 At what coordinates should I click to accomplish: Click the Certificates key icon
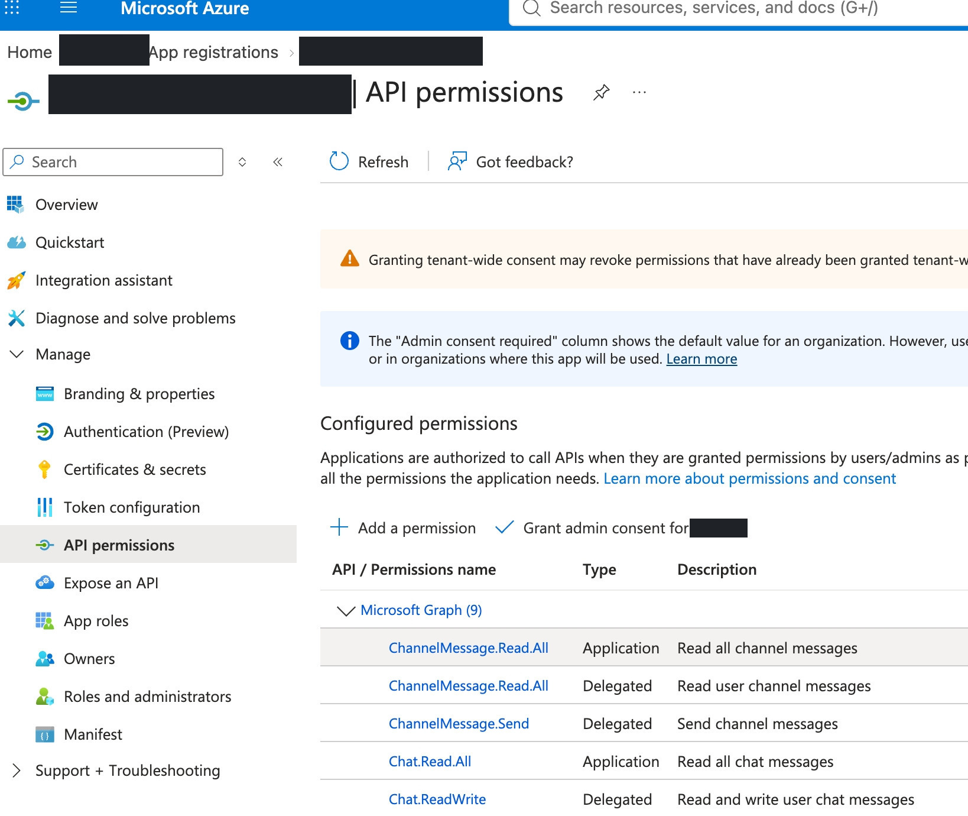(44, 469)
